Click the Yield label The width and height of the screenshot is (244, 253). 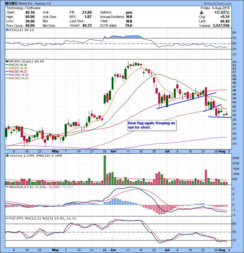coord(104,21)
